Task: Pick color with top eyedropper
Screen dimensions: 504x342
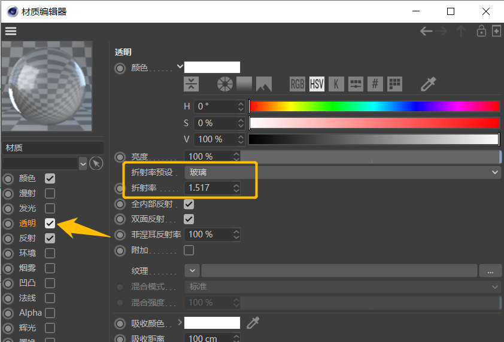Action: tap(428, 84)
